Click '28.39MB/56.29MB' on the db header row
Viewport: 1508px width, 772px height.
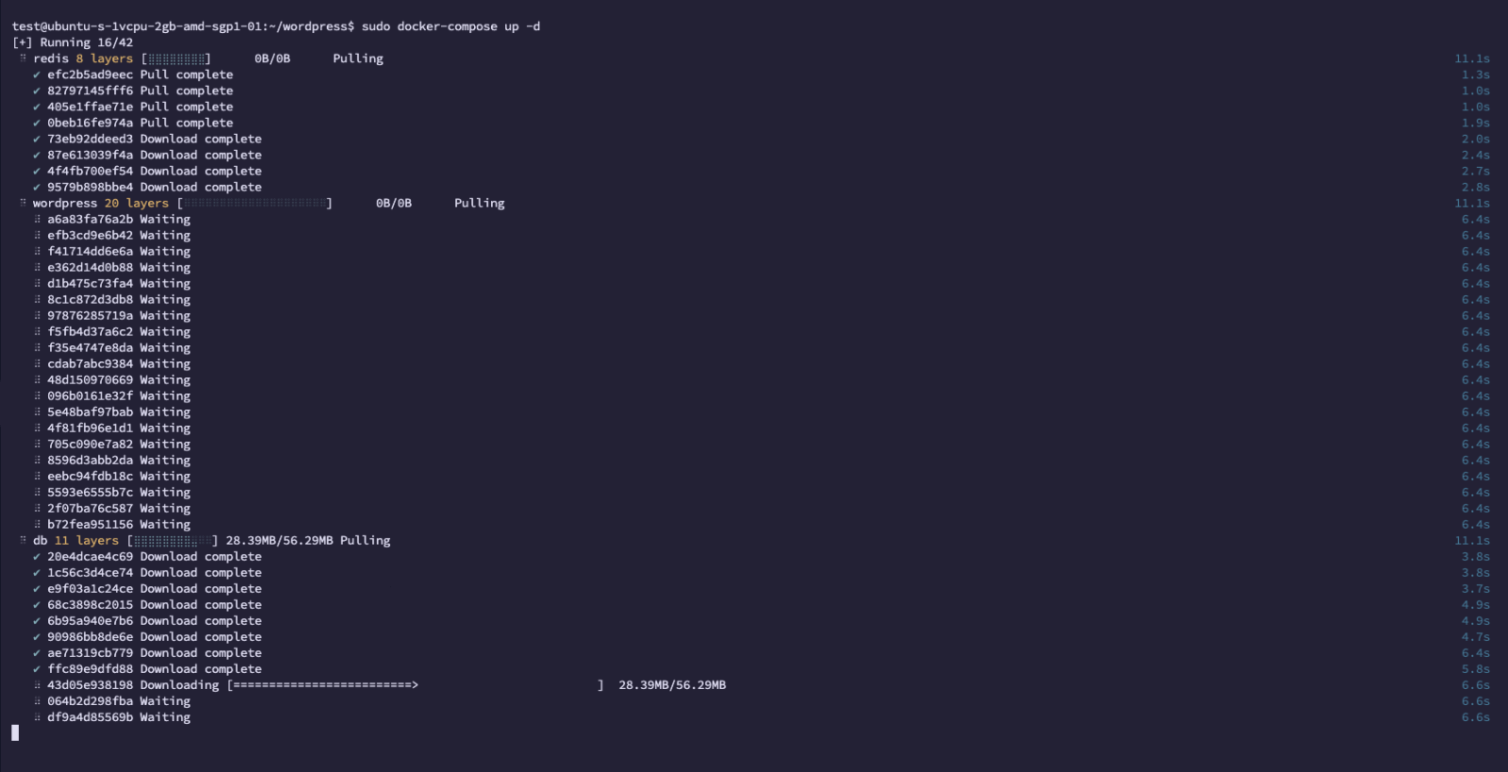pyautogui.click(x=279, y=541)
